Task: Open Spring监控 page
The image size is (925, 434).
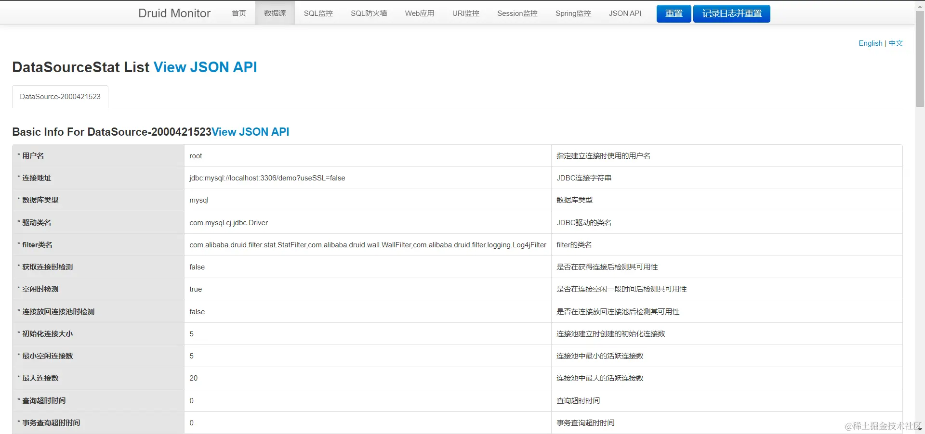Action: pyautogui.click(x=573, y=13)
